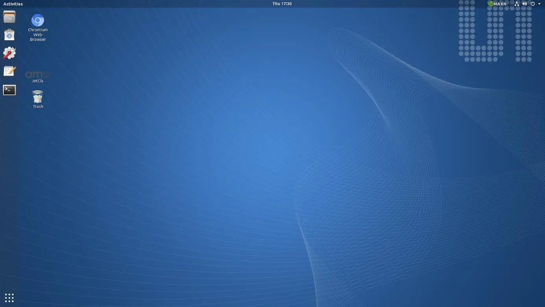Click the wired network status icon

point(517,4)
